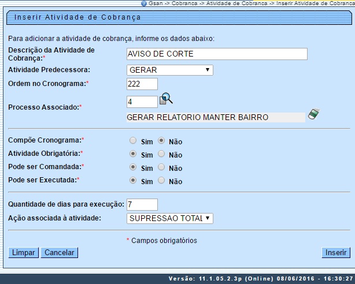Click the Limpar button
The height and width of the screenshot is (284, 355).
pyautogui.click(x=23, y=253)
